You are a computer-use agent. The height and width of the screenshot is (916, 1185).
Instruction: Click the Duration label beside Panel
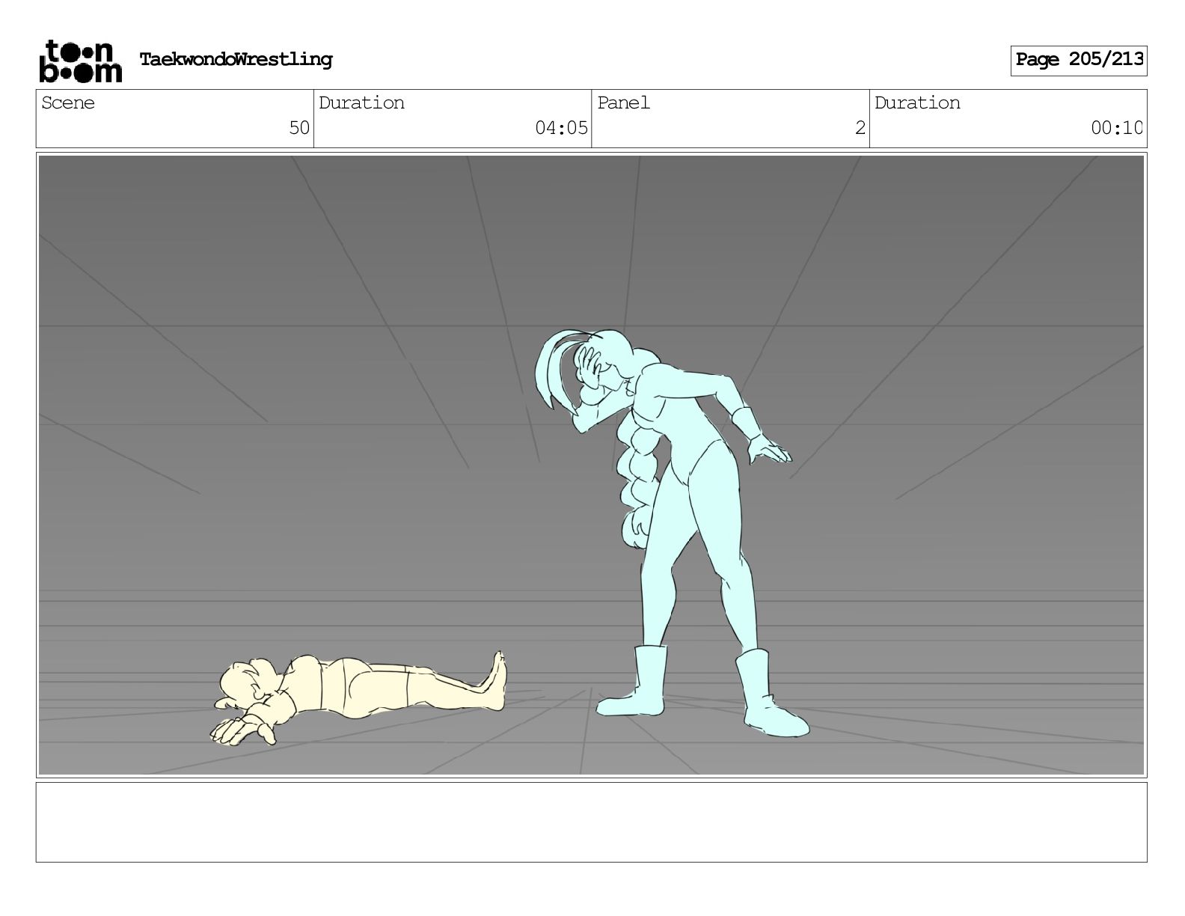917,103
